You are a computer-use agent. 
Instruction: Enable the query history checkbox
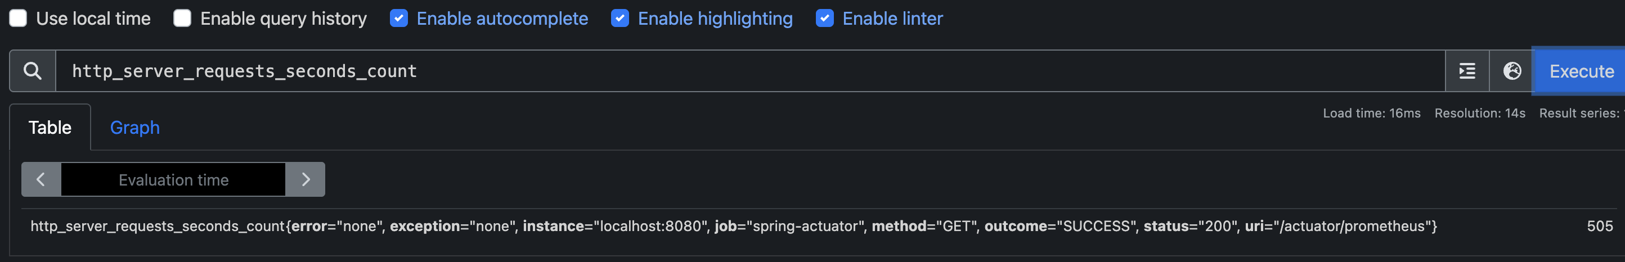pyautogui.click(x=182, y=18)
